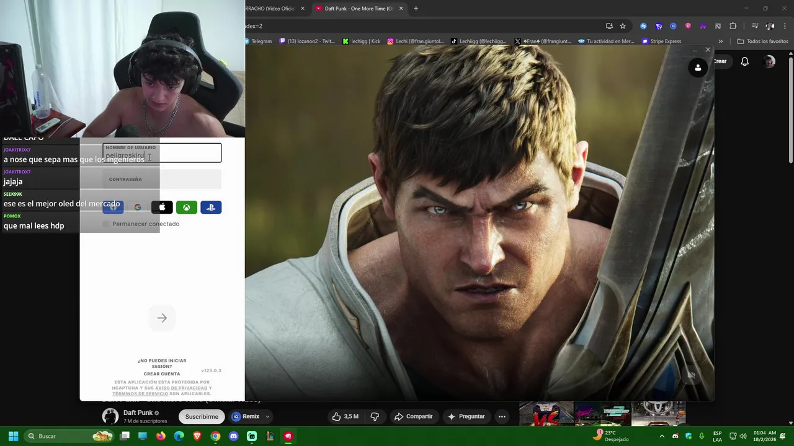Open the purple 7TV browser extension
Image resolution: width=794 pixels, height=446 pixels.
[x=703, y=26]
